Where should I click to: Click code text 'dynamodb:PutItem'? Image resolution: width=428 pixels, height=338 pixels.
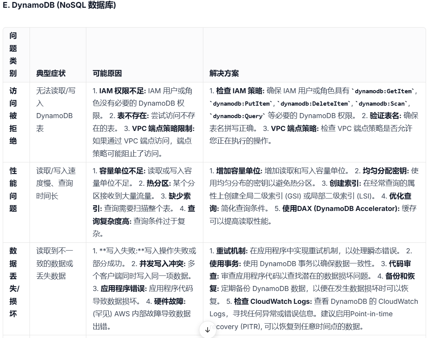(241, 104)
